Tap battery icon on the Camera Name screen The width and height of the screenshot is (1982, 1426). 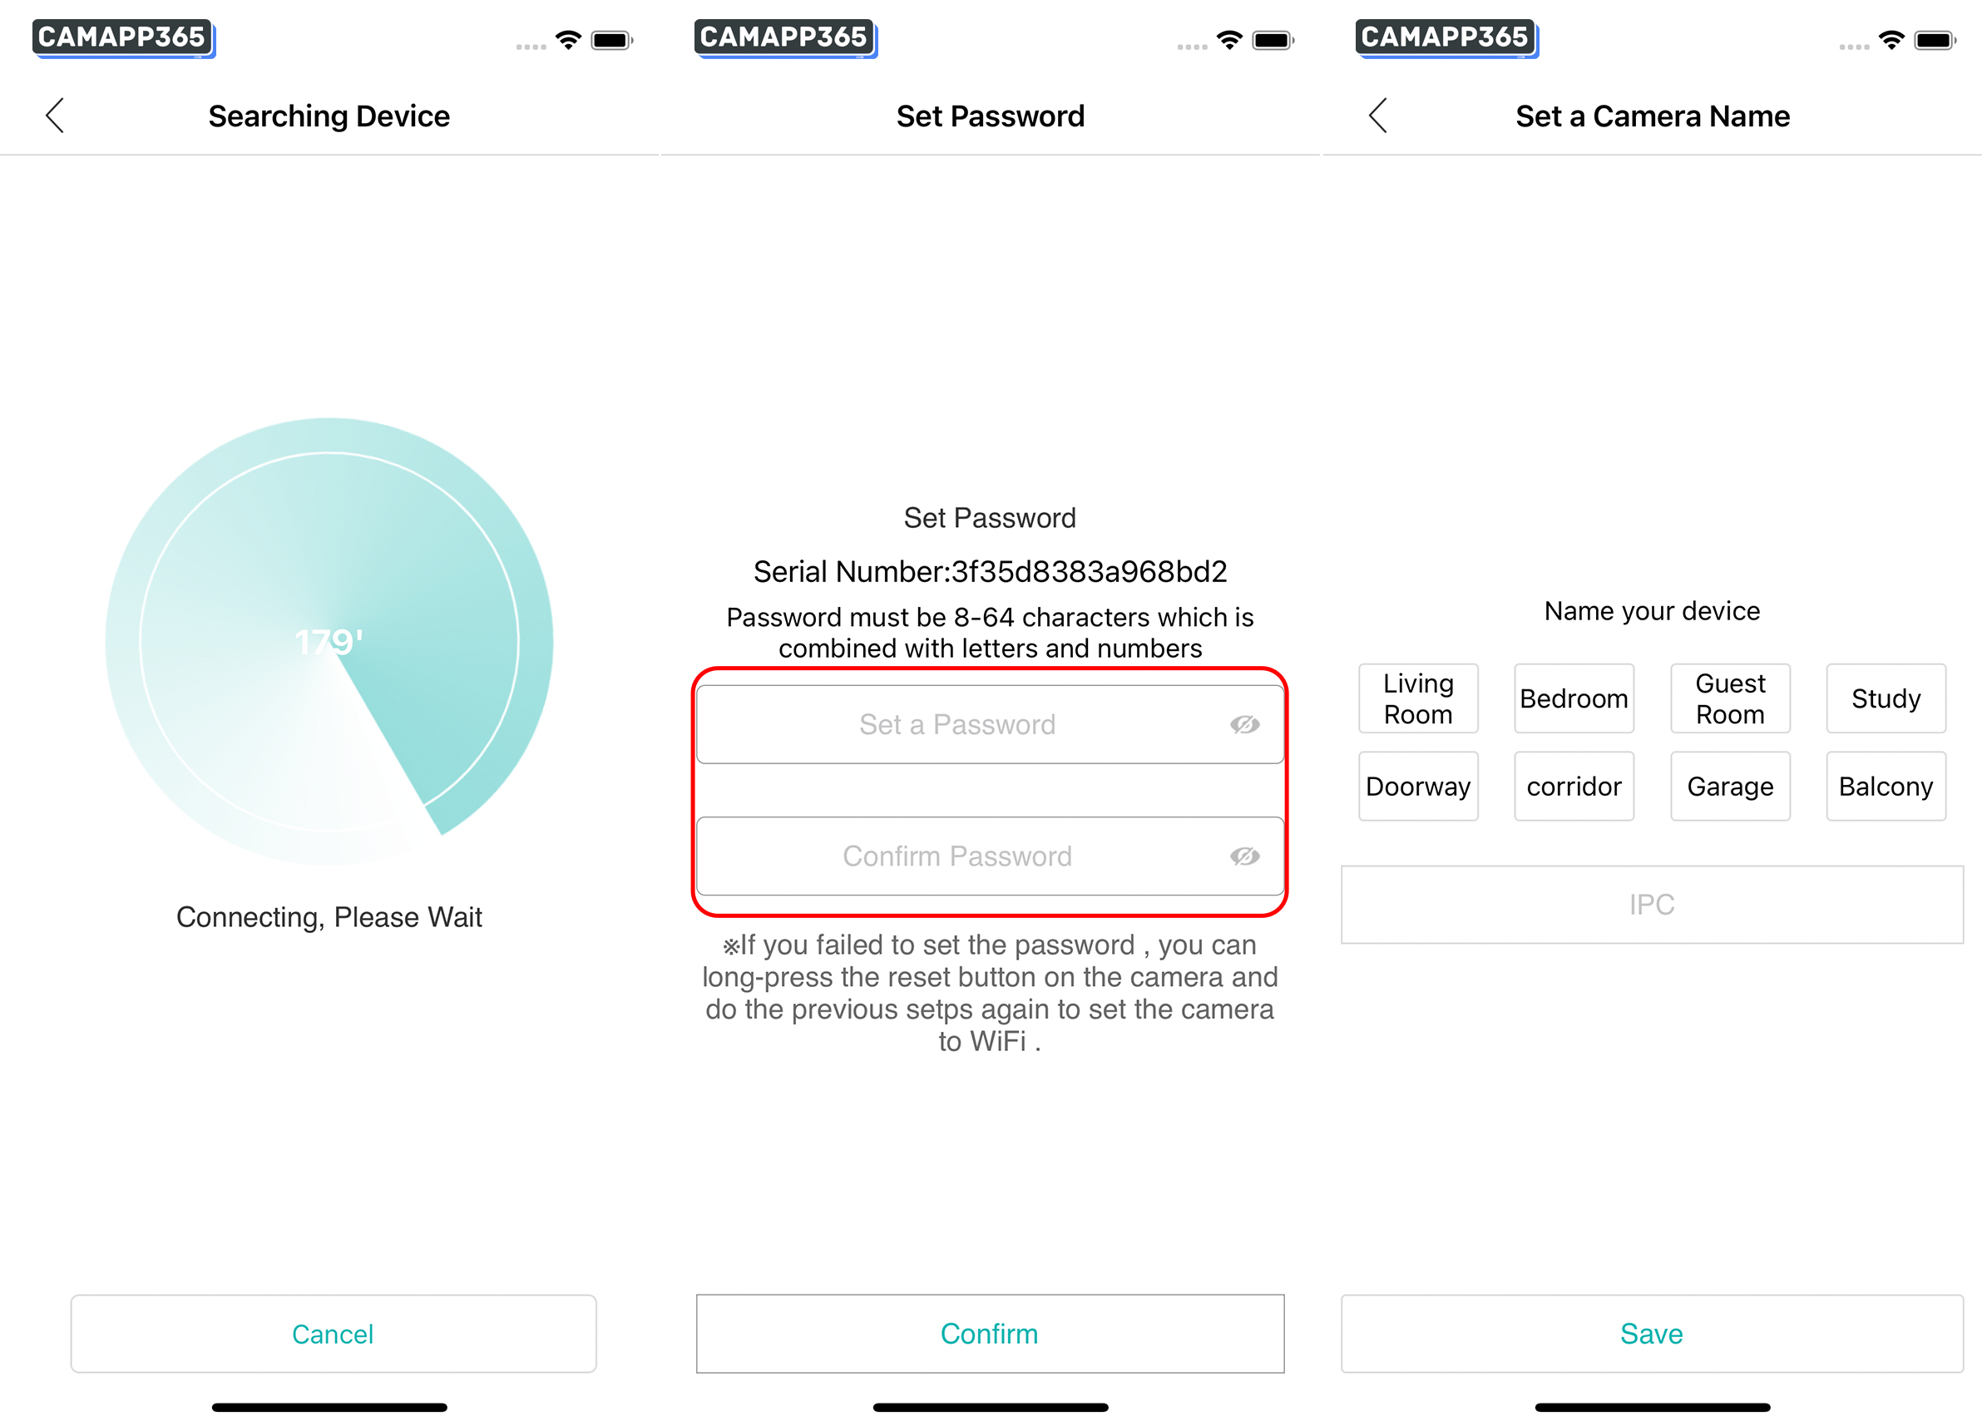pyautogui.click(x=1935, y=40)
